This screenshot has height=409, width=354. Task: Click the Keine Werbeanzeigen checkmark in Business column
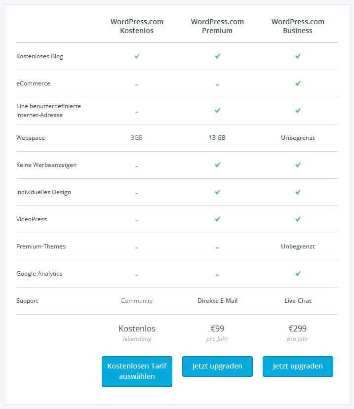298,165
